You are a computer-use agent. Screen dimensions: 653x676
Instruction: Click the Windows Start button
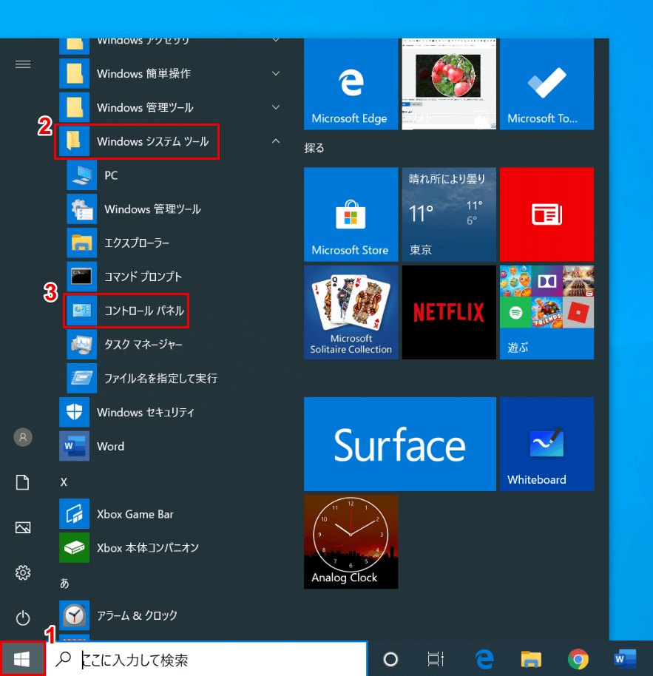(21, 659)
